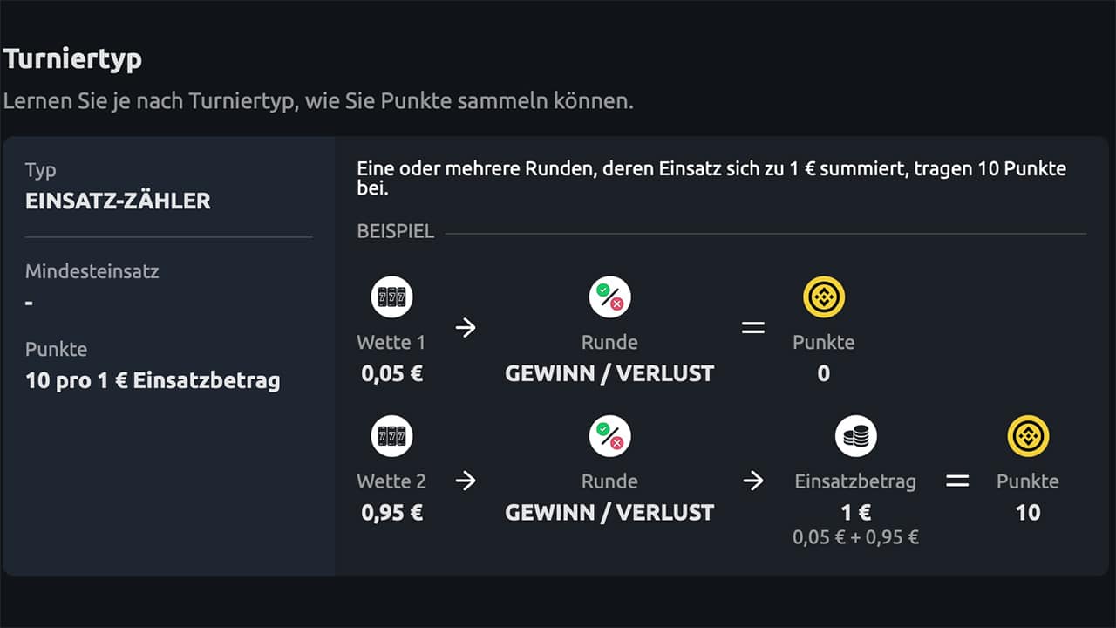Click the slot machine icon above Wette 2
1116x628 pixels.
tap(391, 436)
